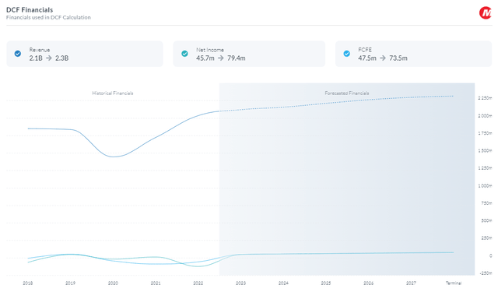Click the 250m y-axis label

(487, 238)
